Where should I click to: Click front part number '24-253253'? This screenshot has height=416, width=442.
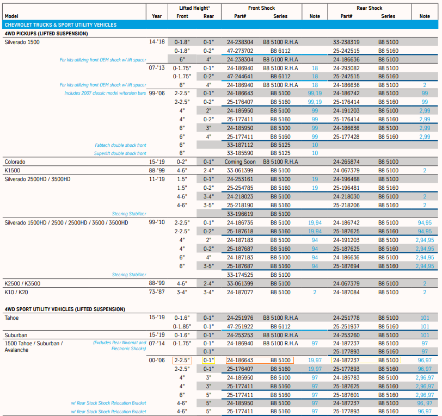[x=240, y=335]
